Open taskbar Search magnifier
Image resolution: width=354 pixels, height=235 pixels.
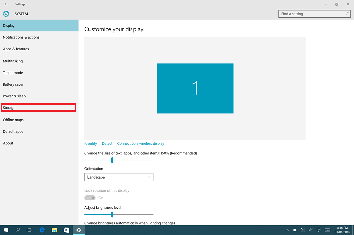tap(18, 230)
